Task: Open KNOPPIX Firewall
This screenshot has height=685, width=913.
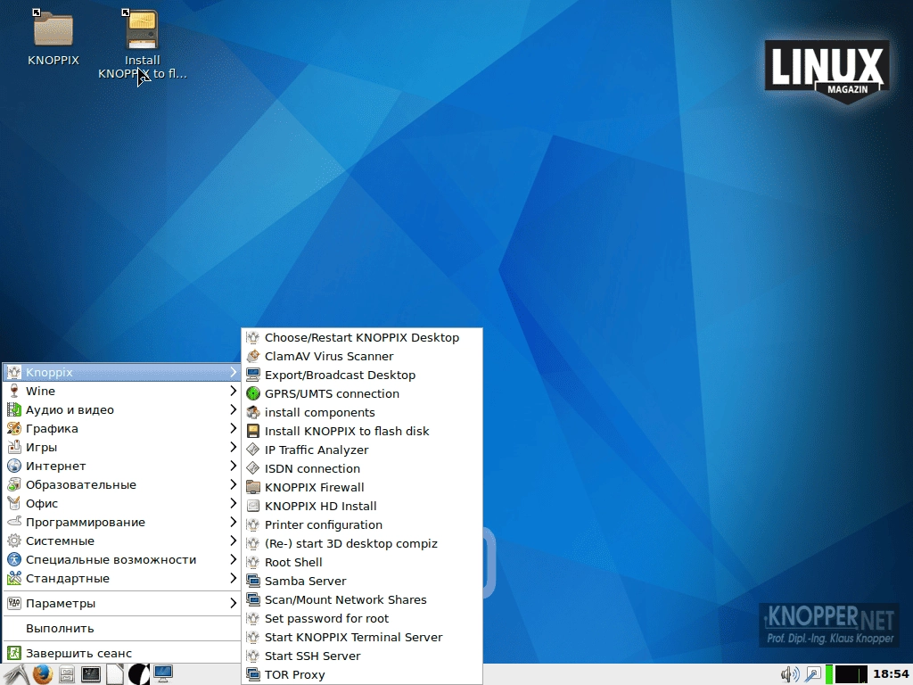Action: [x=362, y=488]
